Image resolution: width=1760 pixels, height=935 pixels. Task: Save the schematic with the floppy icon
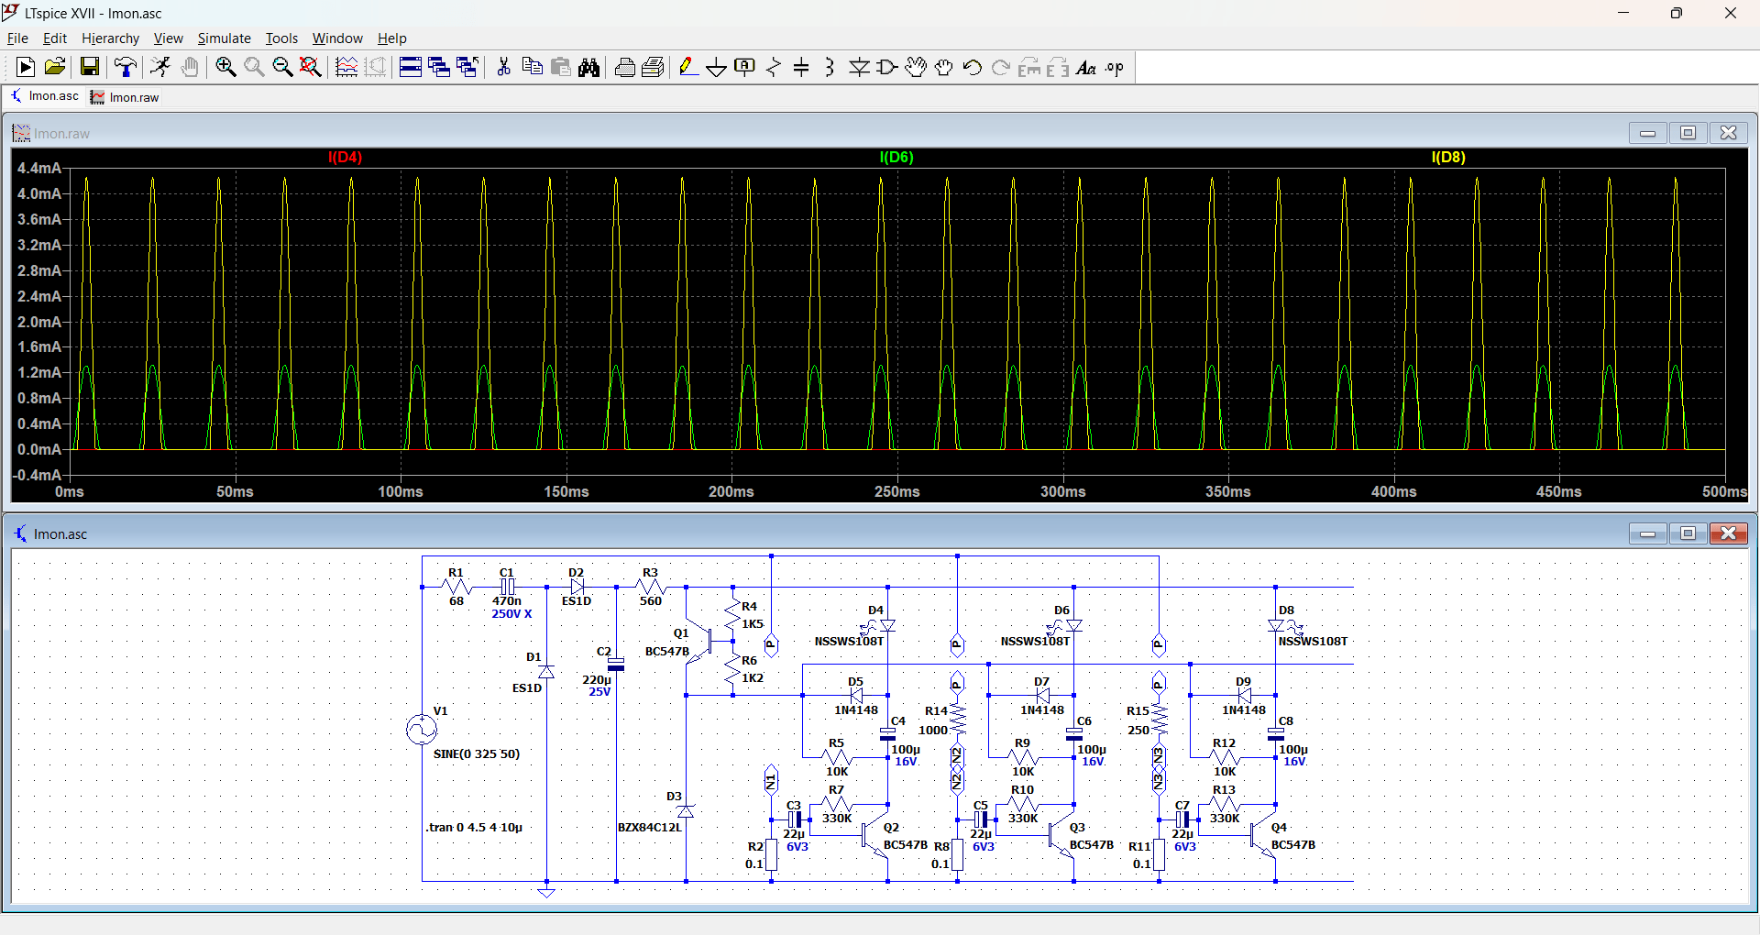pyautogui.click(x=90, y=67)
